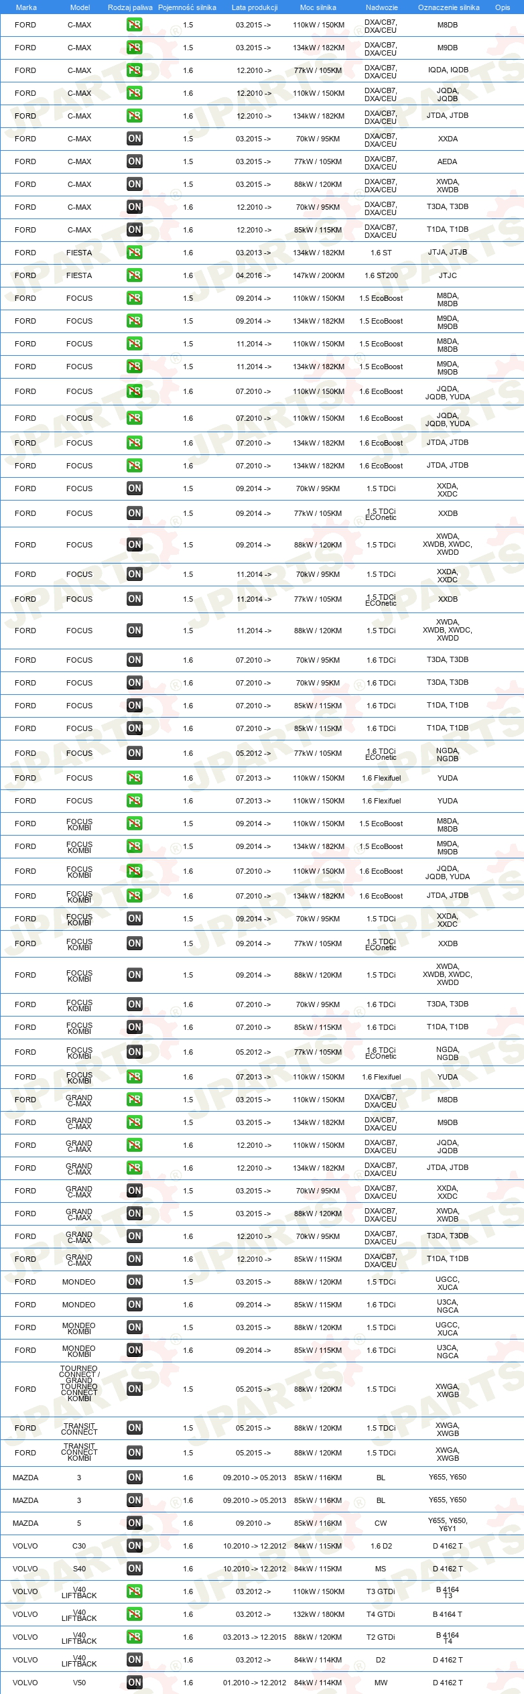Click diesel ON icon in GRAND C-MAX T1DA, T1DB row

click(135, 1259)
